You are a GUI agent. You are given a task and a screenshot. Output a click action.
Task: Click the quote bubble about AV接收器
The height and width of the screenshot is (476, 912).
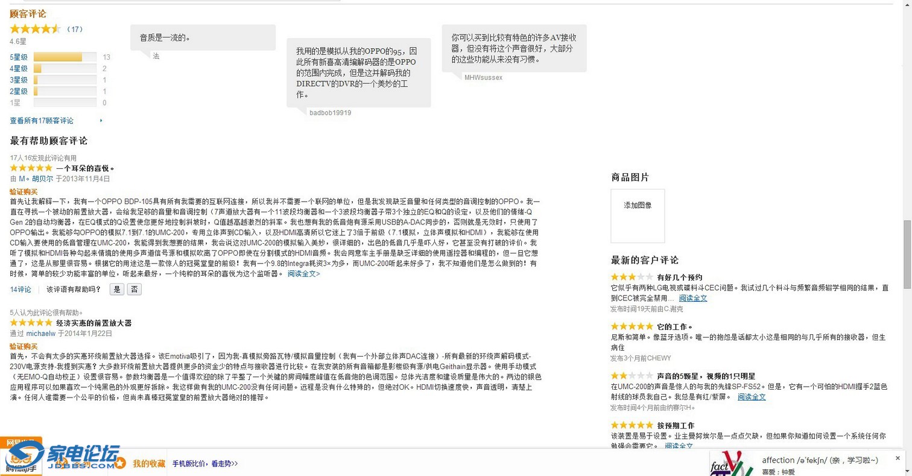tap(514, 48)
